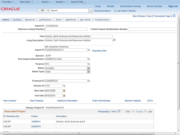This screenshot has height=135, width=180.
Task: Expand the Award Type dropdown
Action: (88, 72)
